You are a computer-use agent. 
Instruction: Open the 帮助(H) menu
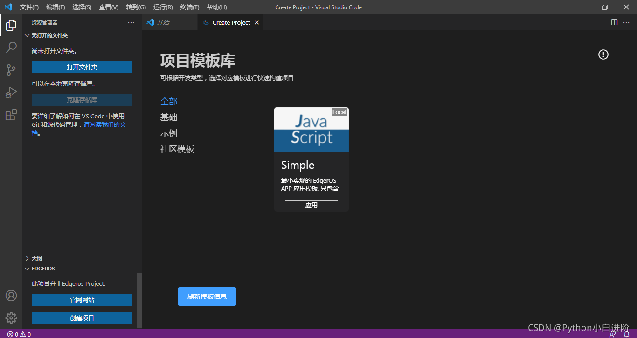(216, 7)
